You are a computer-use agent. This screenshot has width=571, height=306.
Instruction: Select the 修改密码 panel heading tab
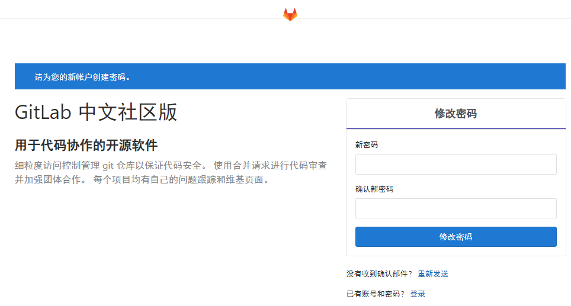[456, 114]
